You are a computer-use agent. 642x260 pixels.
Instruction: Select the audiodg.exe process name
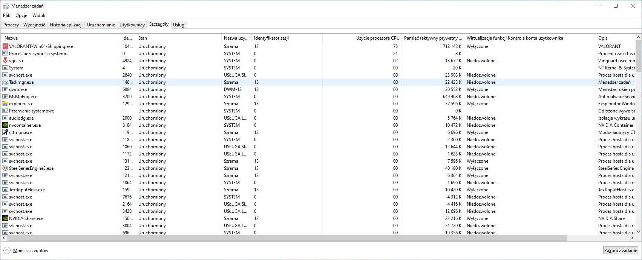pos(21,118)
